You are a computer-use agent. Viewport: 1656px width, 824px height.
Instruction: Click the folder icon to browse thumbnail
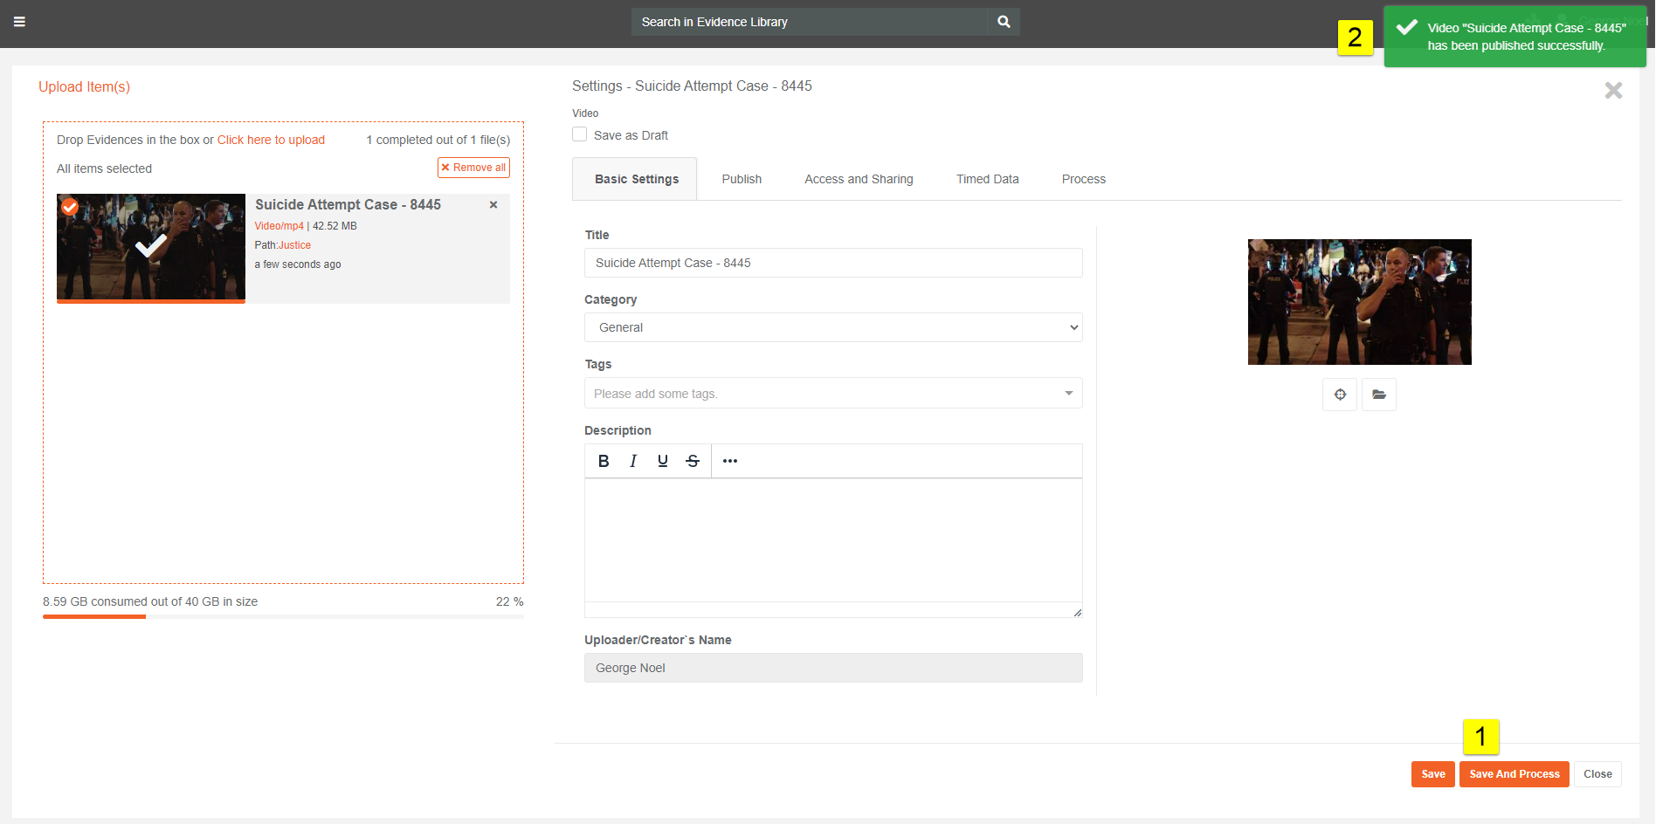click(x=1379, y=395)
